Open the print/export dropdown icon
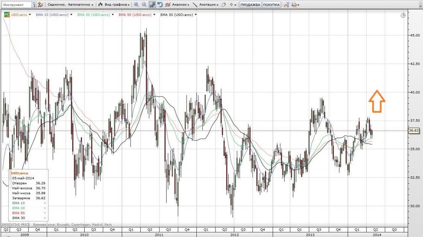The image size is (423, 237). point(295,5)
